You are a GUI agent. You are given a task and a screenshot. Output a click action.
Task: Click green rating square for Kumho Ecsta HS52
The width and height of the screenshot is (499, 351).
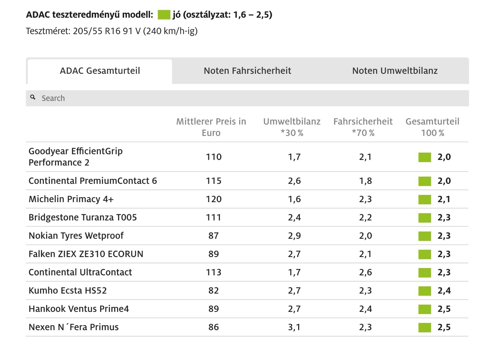(x=424, y=291)
